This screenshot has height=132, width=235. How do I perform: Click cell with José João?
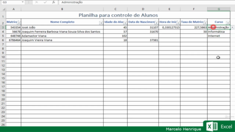(x=62, y=27)
